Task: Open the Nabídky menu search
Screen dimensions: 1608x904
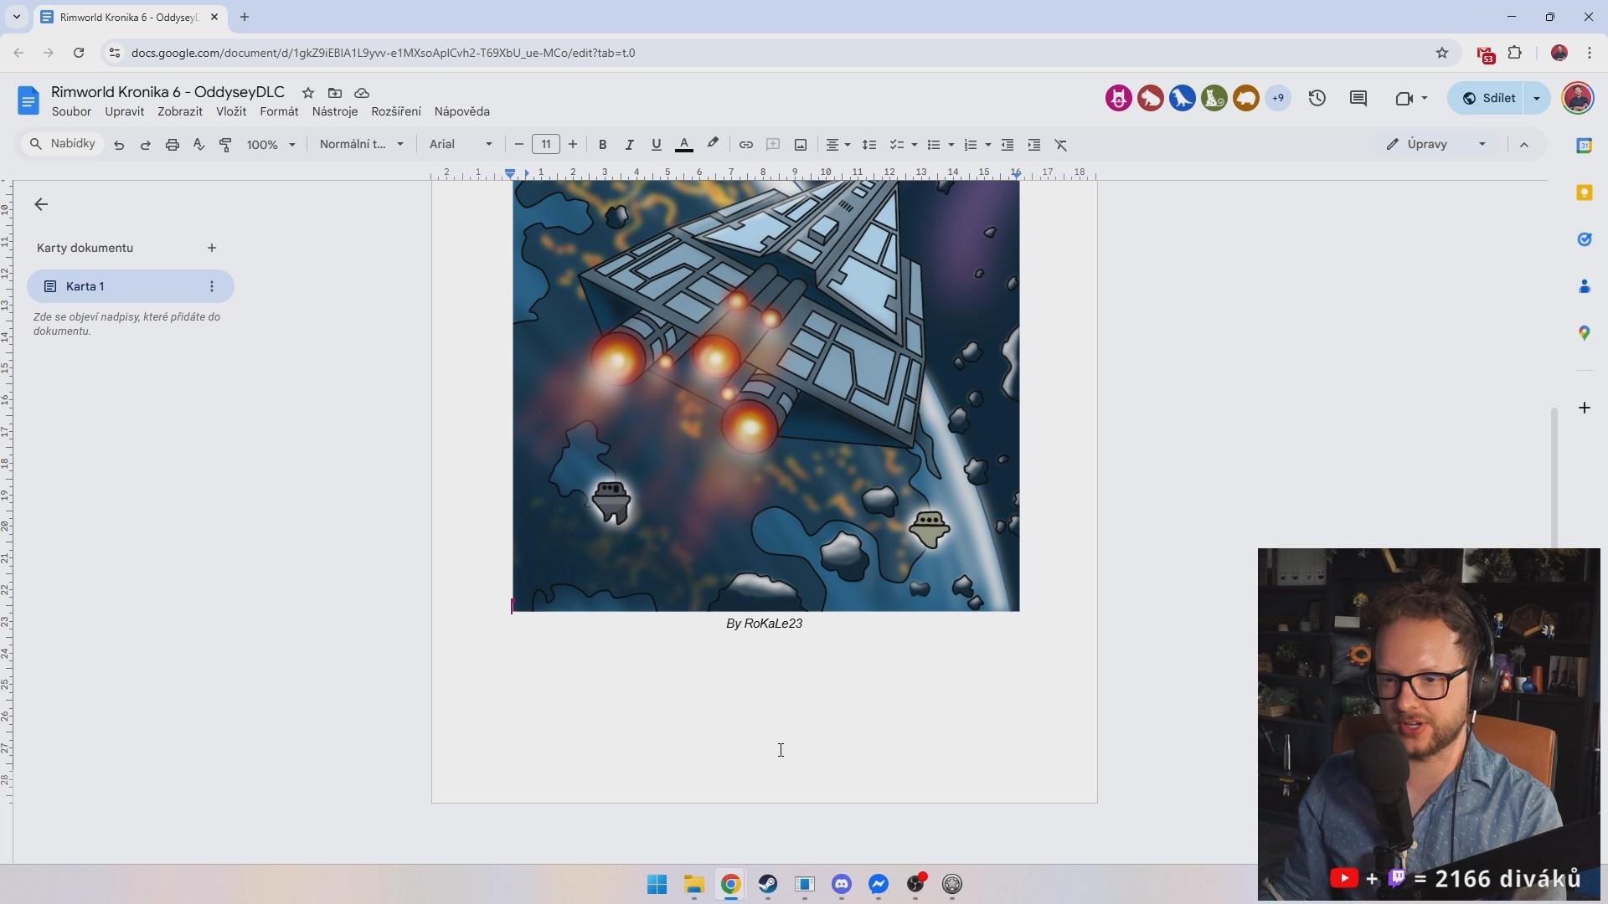Action: tap(63, 144)
